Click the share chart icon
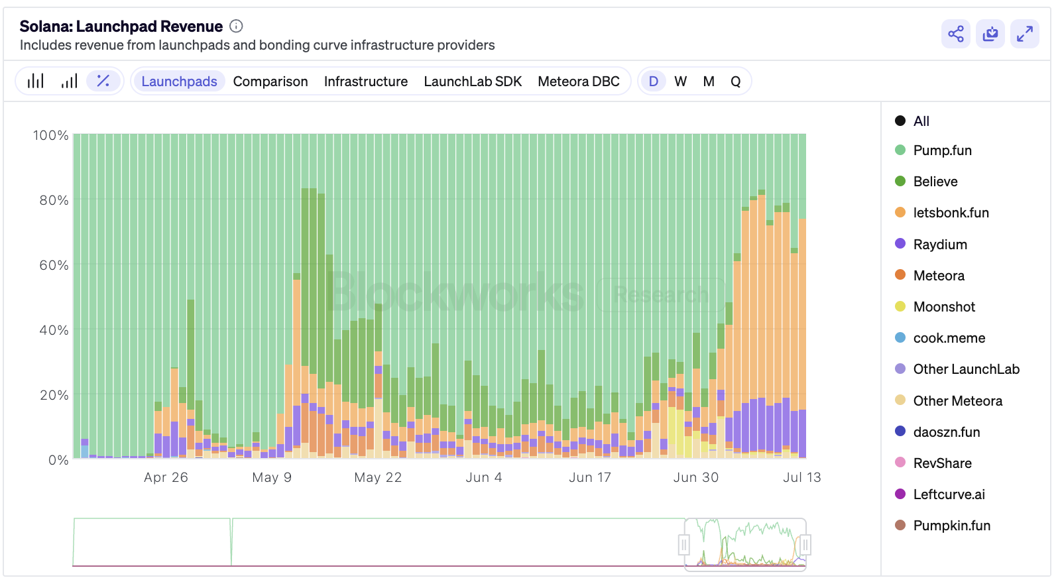The height and width of the screenshot is (582, 1062). (955, 34)
